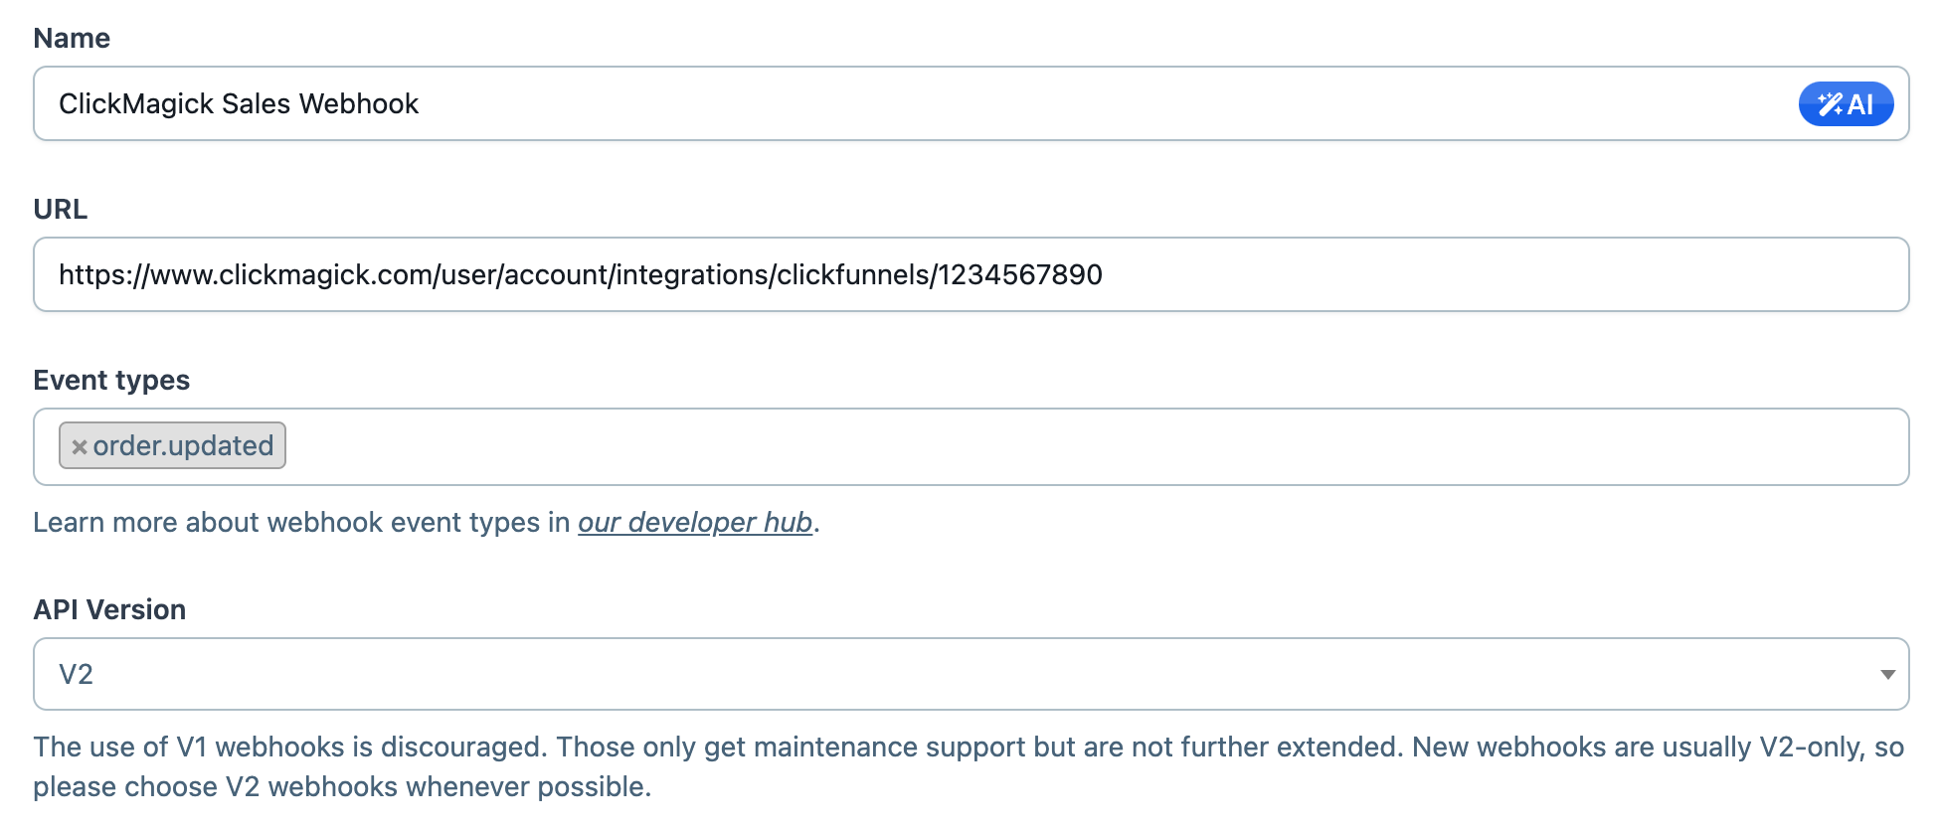Click the API Version label
1941x831 pixels.
109,610
